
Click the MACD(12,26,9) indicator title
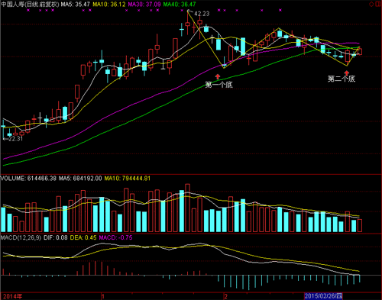[x=21, y=237]
